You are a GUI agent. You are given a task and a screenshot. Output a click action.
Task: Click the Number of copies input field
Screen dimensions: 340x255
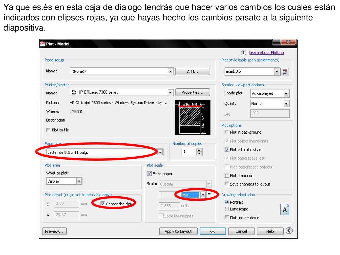click(189, 152)
